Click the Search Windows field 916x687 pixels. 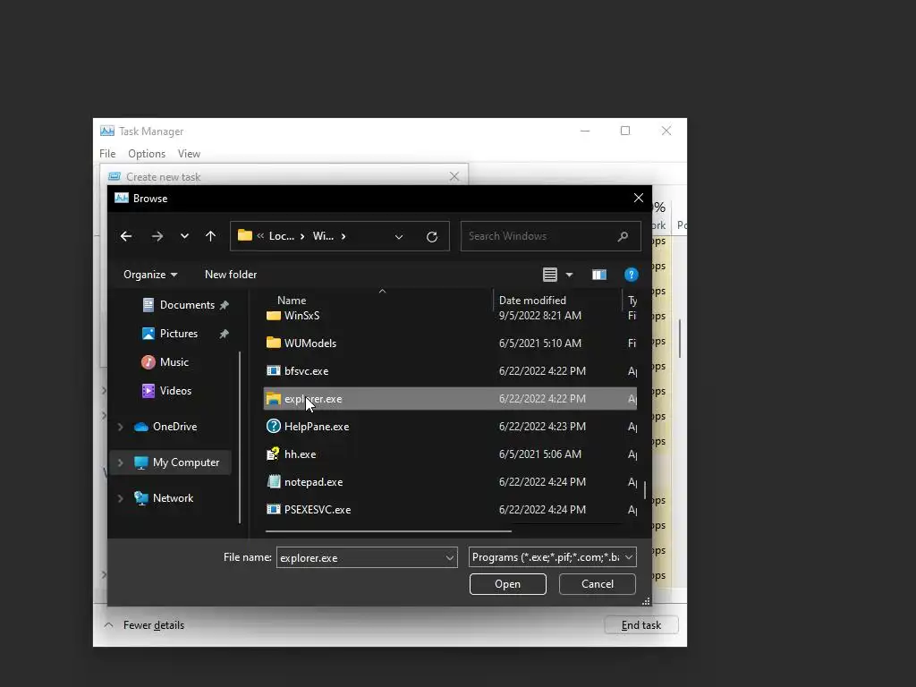[x=550, y=236]
